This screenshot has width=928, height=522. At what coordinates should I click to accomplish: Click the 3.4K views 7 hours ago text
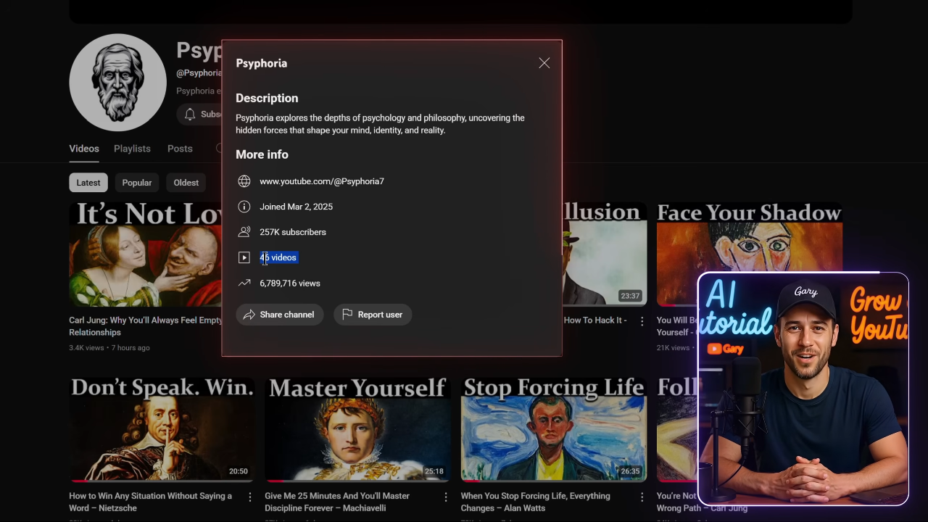click(109, 348)
